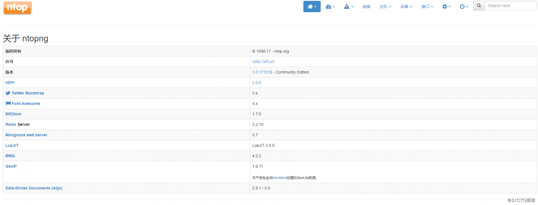Click the search magnifier icon
538x205 pixels.
(479, 6)
